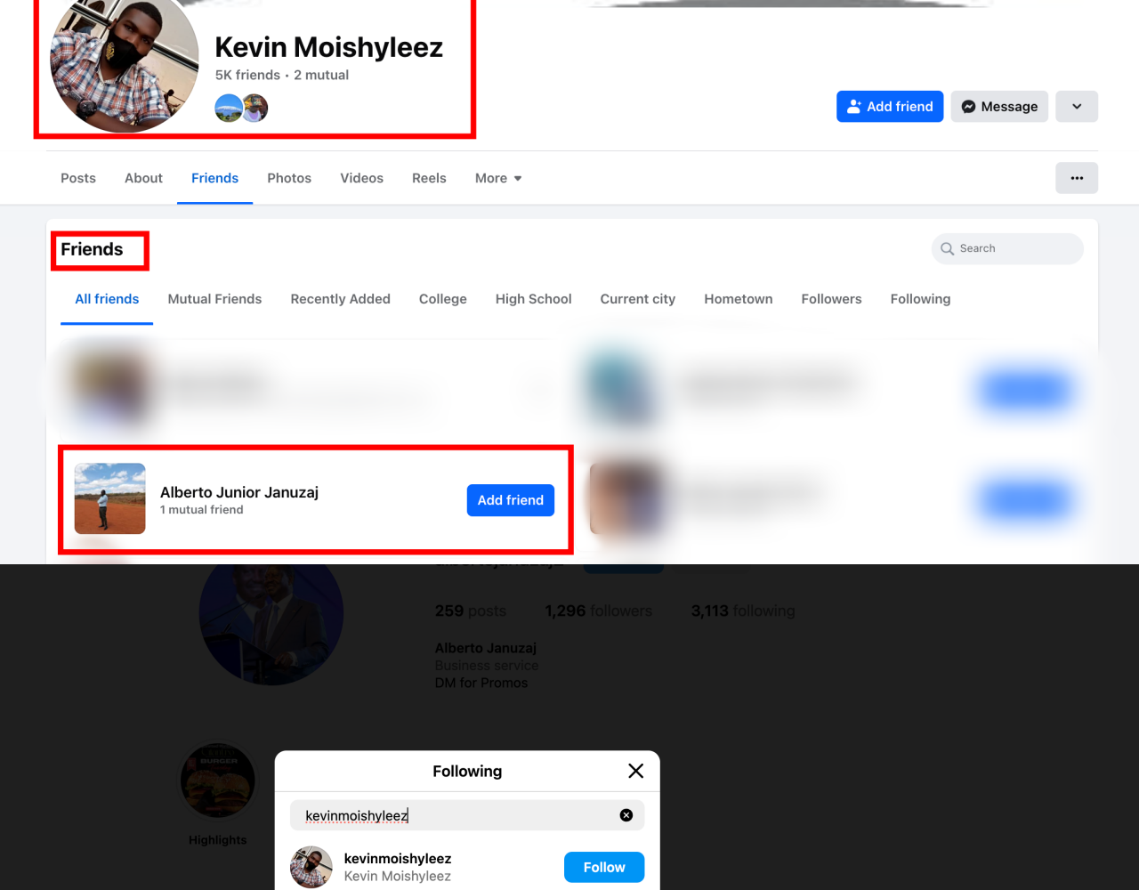Switch to the Photos tab
The image size is (1139, 890).
(289, 178)
